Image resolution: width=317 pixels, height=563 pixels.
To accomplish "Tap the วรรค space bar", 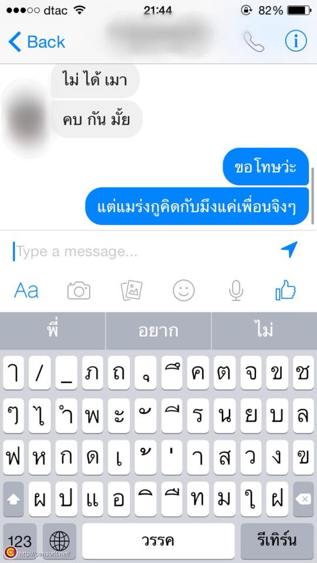I will (158, 541).
